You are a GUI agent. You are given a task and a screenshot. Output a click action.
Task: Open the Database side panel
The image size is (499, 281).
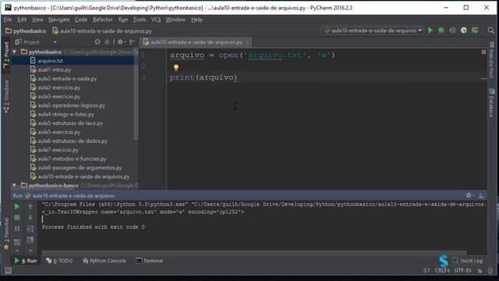point(491,102)
